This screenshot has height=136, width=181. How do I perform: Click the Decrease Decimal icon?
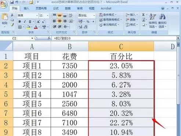[x=86, y=27]
